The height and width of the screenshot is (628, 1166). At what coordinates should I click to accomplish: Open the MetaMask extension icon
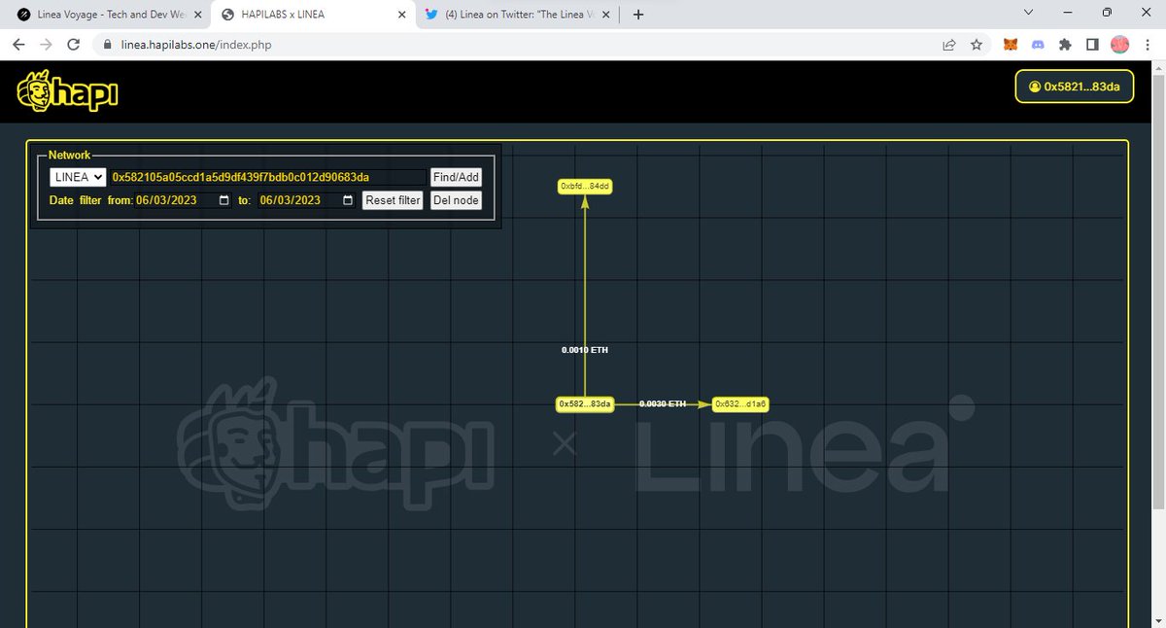pos(1012,45)
